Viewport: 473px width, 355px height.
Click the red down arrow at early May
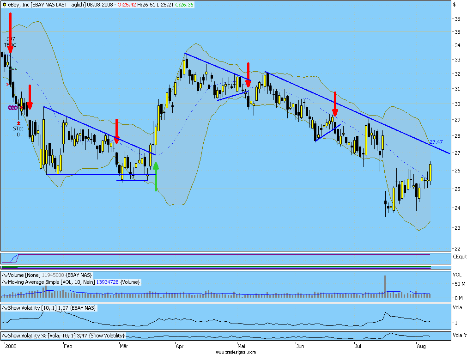(248, 75)
